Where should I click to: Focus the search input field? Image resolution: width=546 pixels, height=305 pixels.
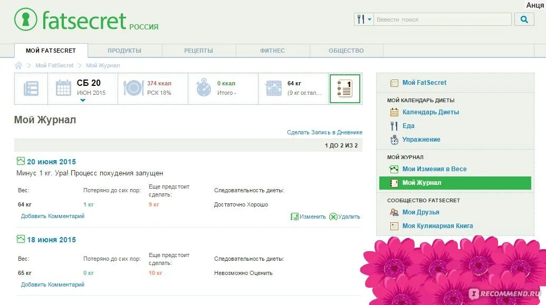click(x=442, y=19)
